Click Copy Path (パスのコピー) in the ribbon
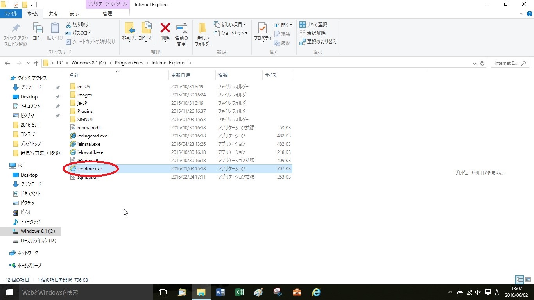 click(x=80, y=33)
